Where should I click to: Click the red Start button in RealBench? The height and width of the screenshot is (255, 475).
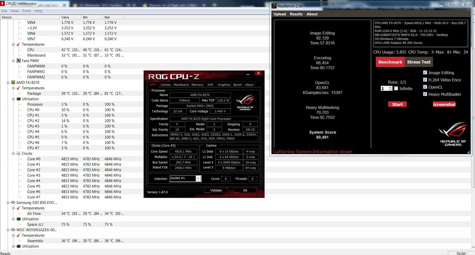(397, 105)
